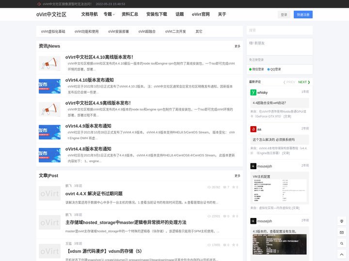Toggle dark mode with floating sun icon

click(x=342, y=221)
